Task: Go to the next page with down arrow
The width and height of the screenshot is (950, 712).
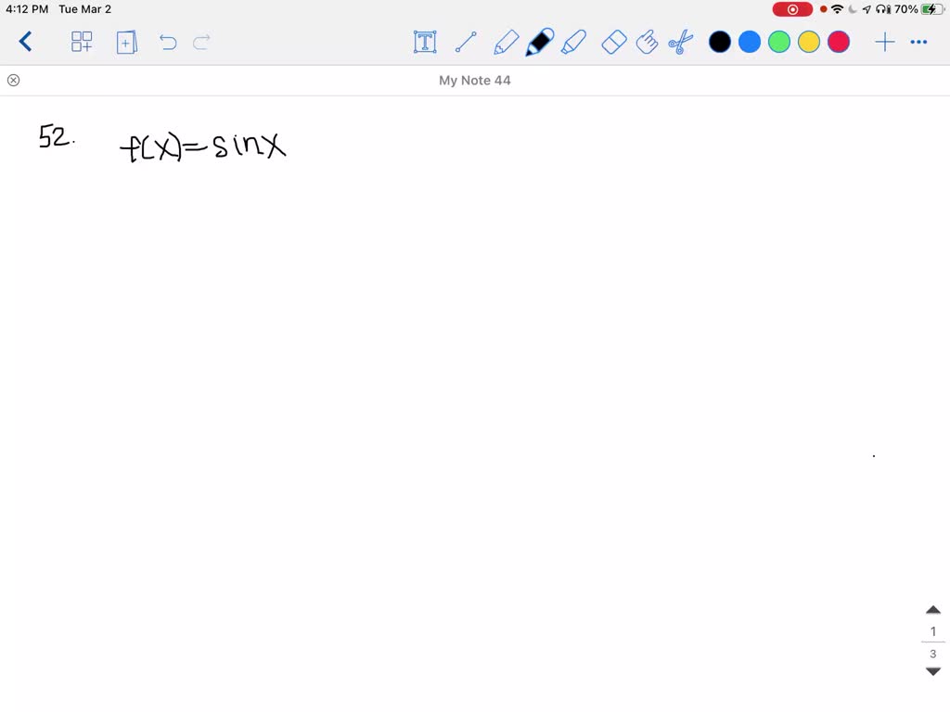Action: 932,670
